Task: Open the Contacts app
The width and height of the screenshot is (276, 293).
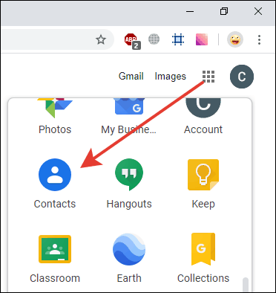Action: tap(55, 175)
